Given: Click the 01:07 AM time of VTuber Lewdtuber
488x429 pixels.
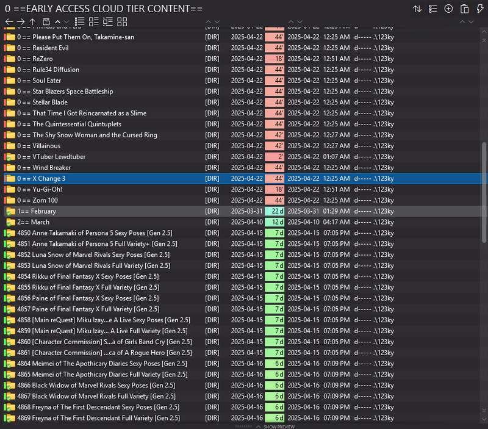Looking at the screenshot, I should 336,157.
